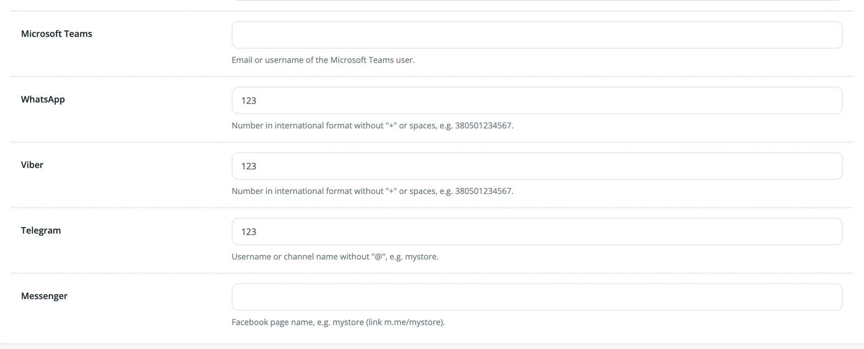
Task: Click the Microsoft Teams input field
Action: (x=537, y=35)
